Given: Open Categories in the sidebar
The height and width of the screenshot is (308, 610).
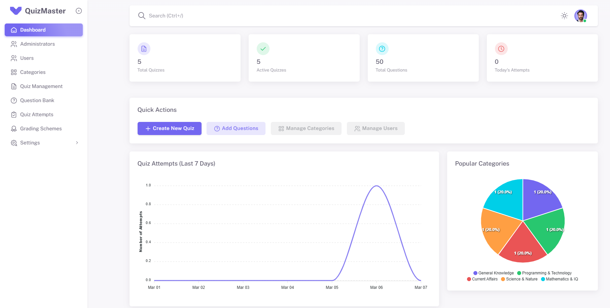Looking at the screenshot, I should pos(44,72).
